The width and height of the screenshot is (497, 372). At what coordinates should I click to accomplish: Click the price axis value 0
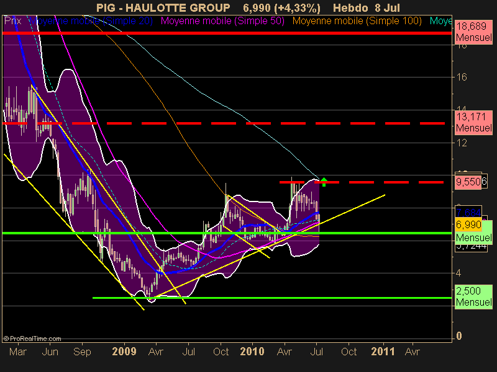(458, 336)
